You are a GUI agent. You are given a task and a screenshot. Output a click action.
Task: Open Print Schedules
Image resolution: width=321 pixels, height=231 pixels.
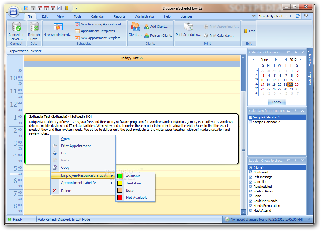188,29
